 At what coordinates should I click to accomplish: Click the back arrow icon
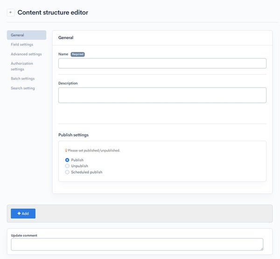(11, 12)
